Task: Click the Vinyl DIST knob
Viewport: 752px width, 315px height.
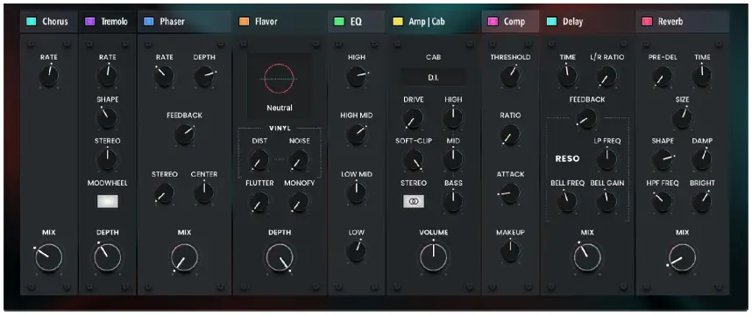Action: pyautogui.click(x=259, y=160)
